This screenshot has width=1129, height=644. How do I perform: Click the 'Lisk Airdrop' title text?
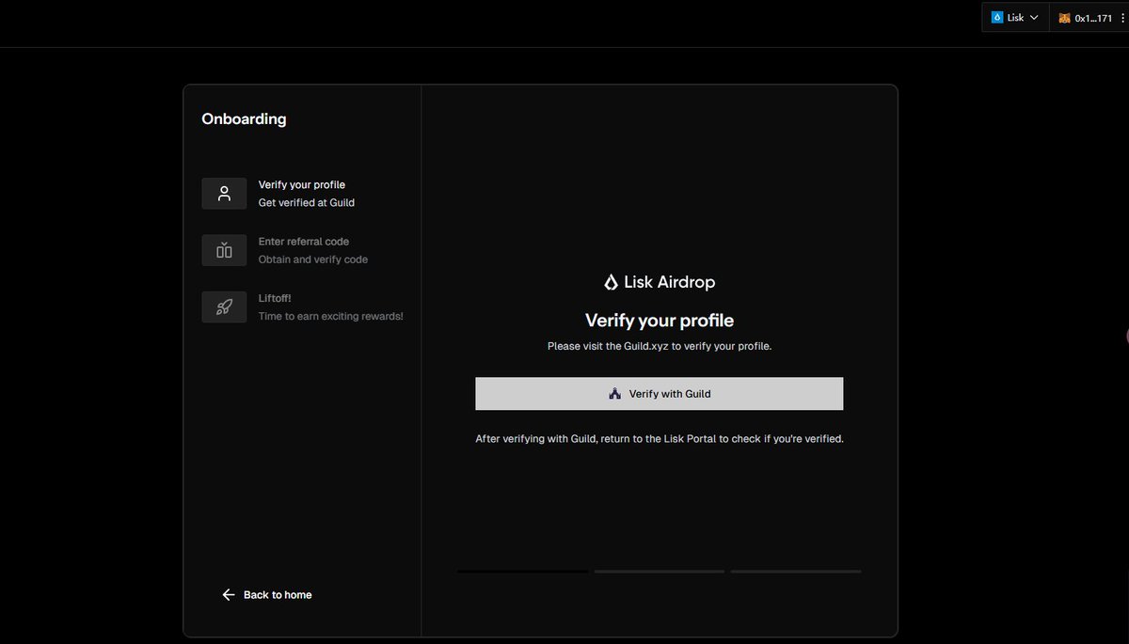(x=669, y=282)
